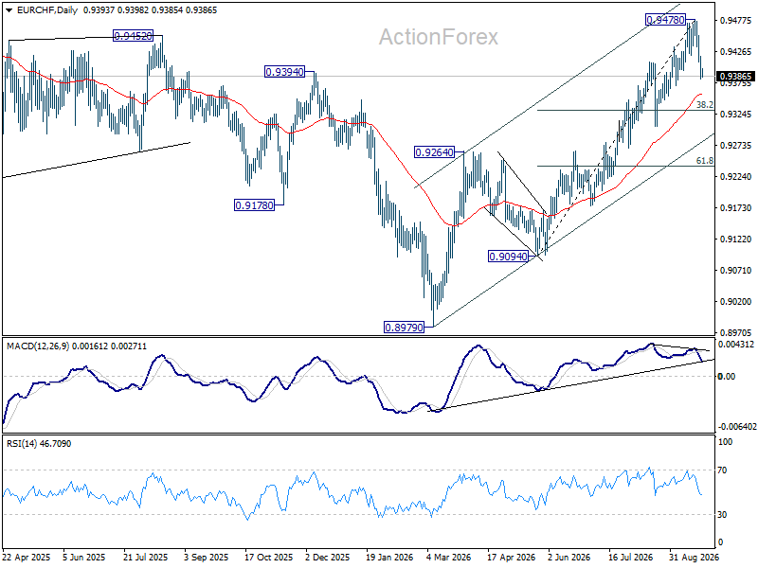Image resolution: width=758 pixels, height=568 pixels.
Task: Select the 31 Aug 2026 date marker
Action: coord(695,557)
